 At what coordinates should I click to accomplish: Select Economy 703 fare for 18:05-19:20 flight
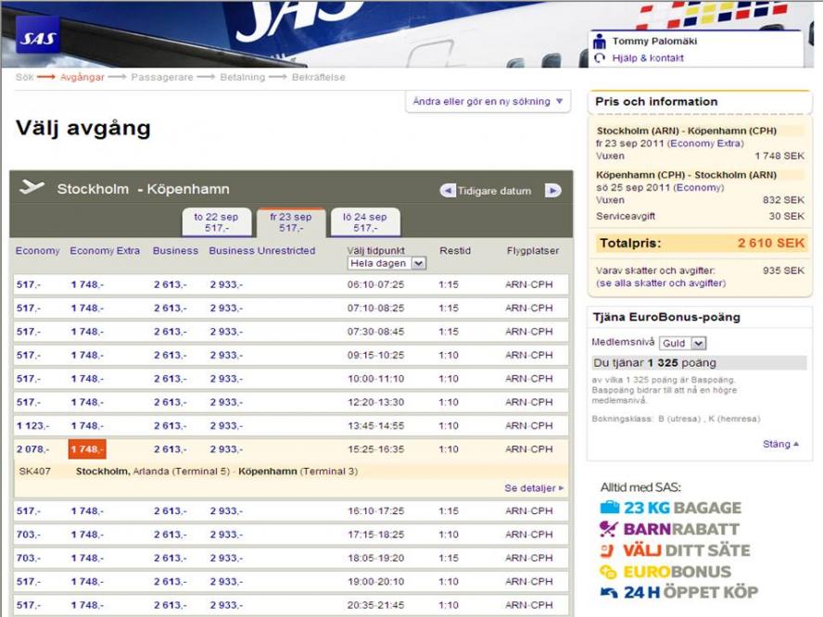29,559
